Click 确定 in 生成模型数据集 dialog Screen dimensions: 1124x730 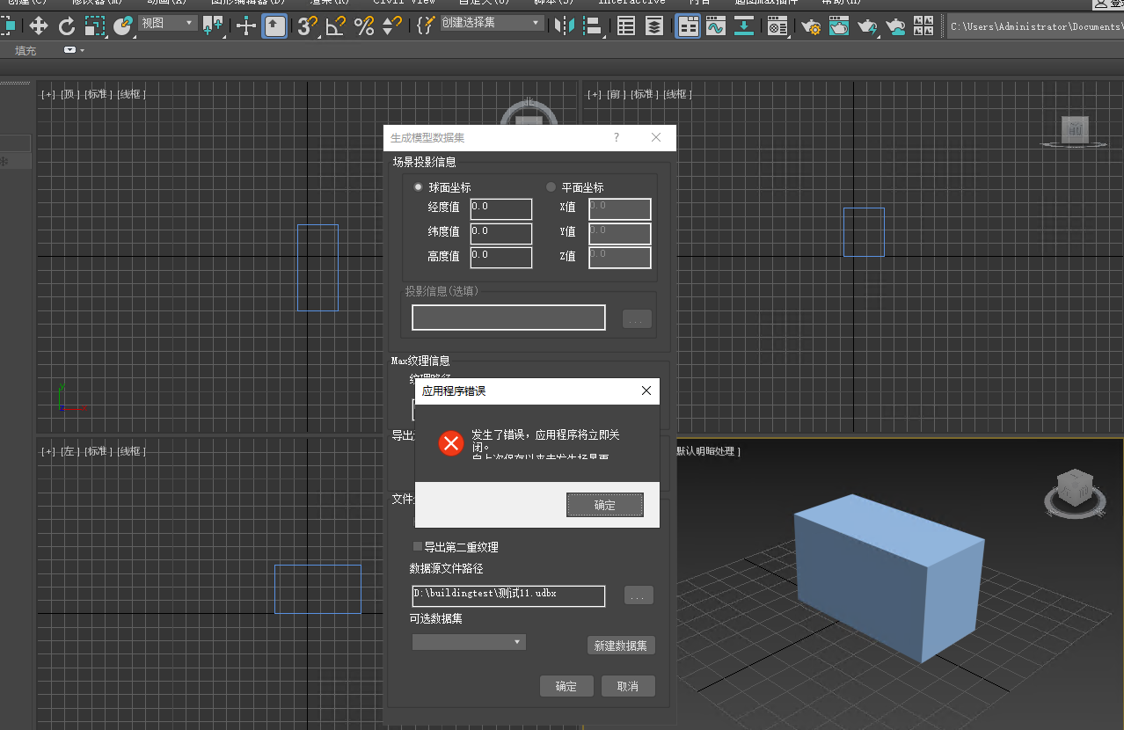pyautogui.click(x=566, y=686)
